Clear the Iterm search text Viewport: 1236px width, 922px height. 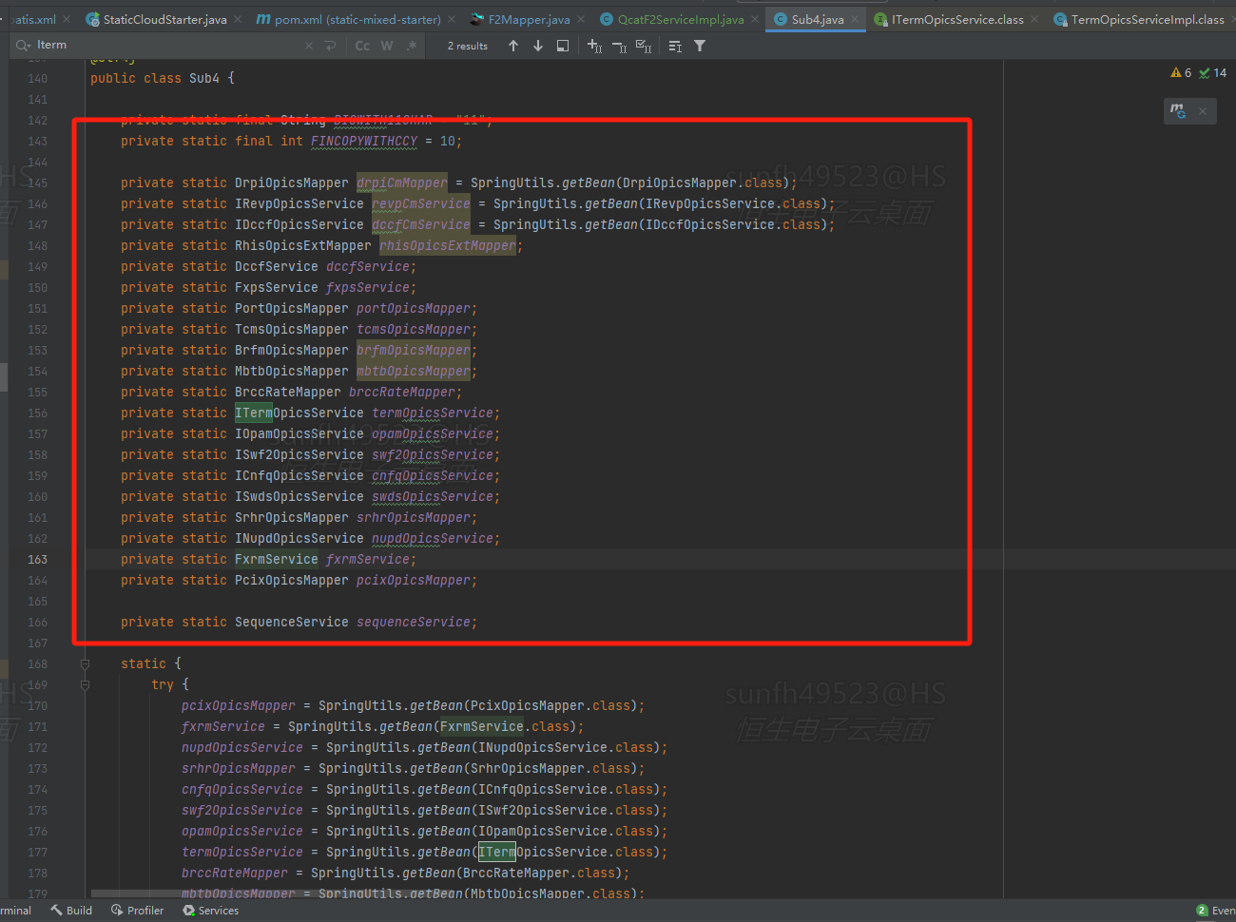pyautogui.click(x=309, y=46)
